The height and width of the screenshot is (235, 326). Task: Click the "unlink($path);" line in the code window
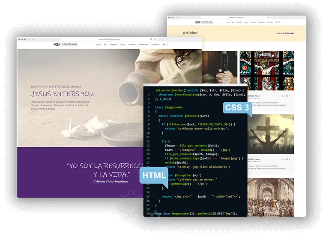pyautogui.click(x=176, y=163)
